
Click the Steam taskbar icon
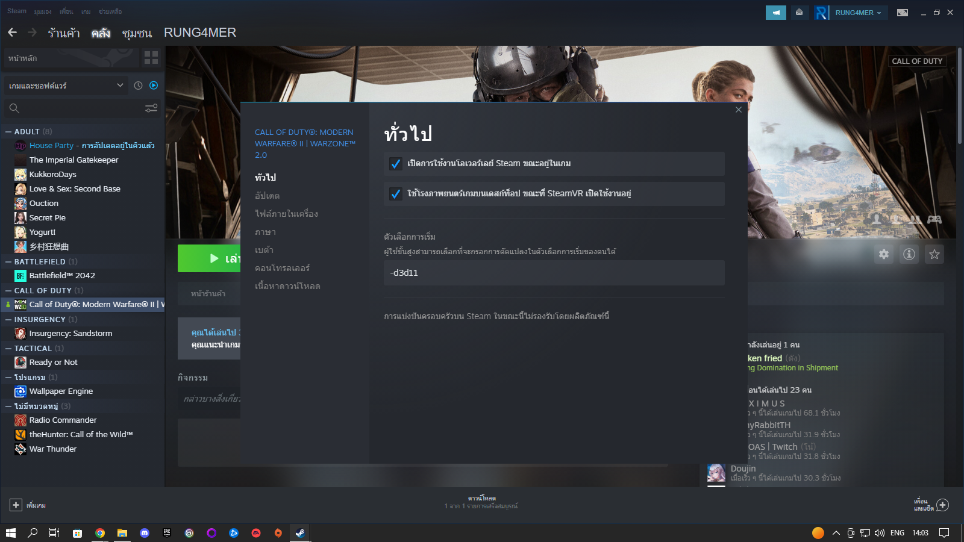tap(300, 533)
